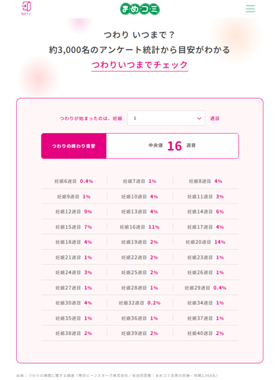Click the 妊娠8週目 4% entry
This screenshot has width=278, height=380.
[x=205, y=181]
